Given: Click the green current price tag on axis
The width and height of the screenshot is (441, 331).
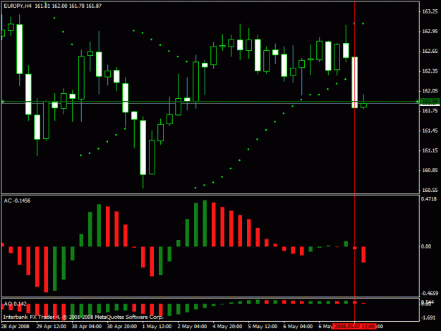Looking at the screenshot, I should point(430,101).
